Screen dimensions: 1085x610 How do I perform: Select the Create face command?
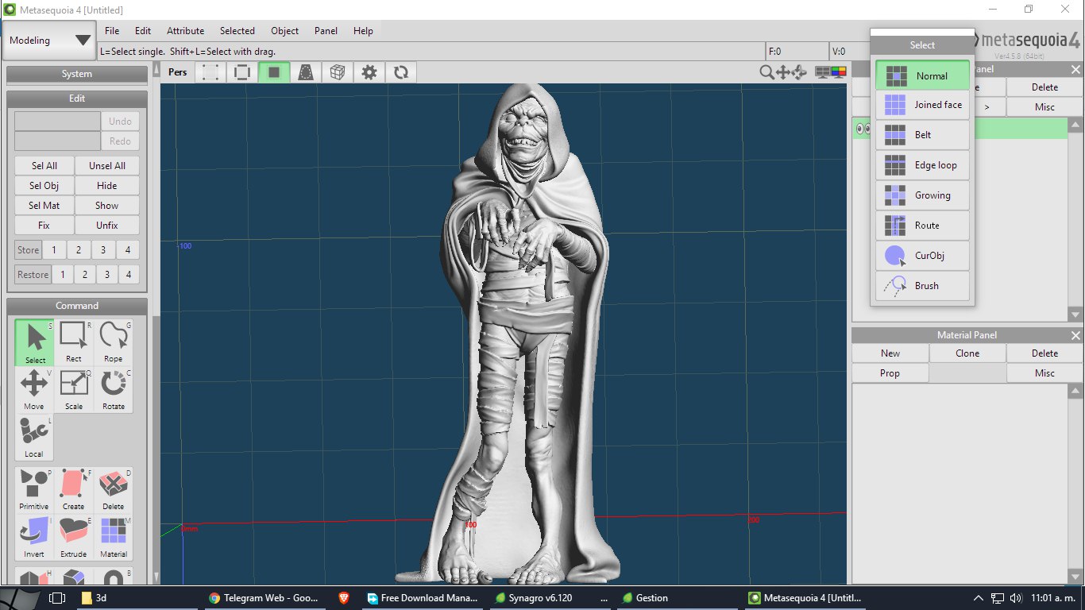(74, 490)
